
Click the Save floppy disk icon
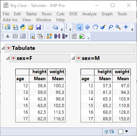(x=38, y=27)
